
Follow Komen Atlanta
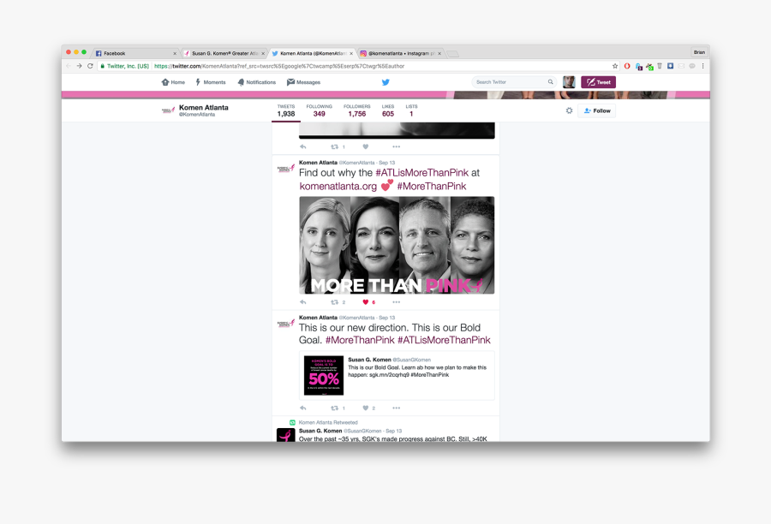597,110
